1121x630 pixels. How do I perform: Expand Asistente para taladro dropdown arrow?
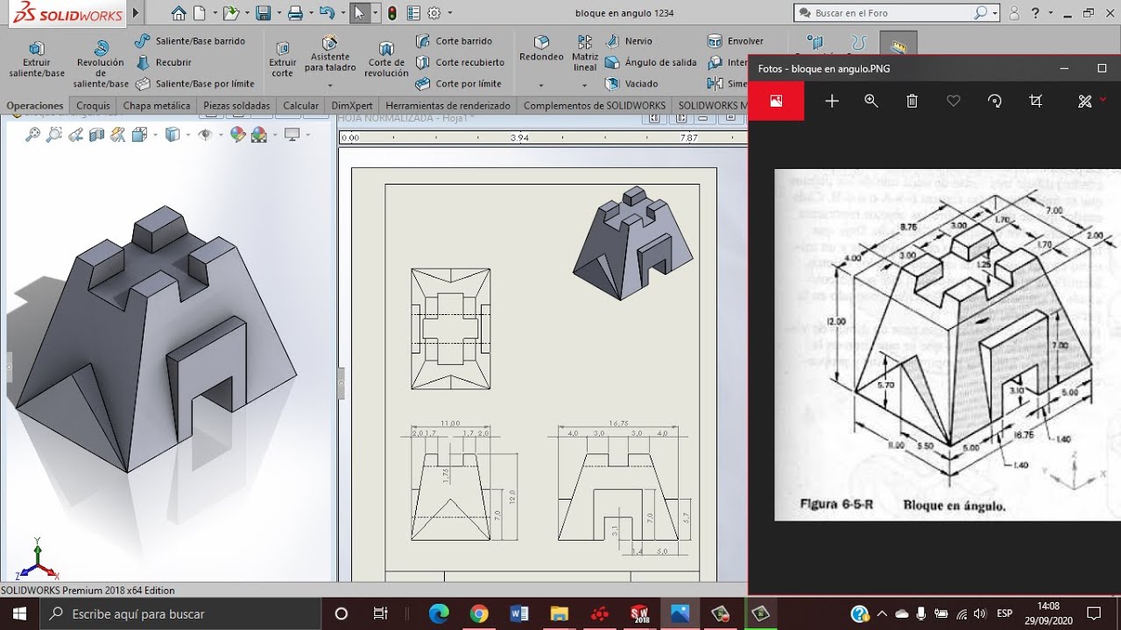[330, 86]
